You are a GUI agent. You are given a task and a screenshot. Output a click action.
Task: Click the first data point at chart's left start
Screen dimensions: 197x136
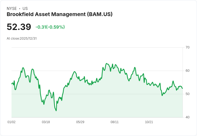click(x=12, y=84)
